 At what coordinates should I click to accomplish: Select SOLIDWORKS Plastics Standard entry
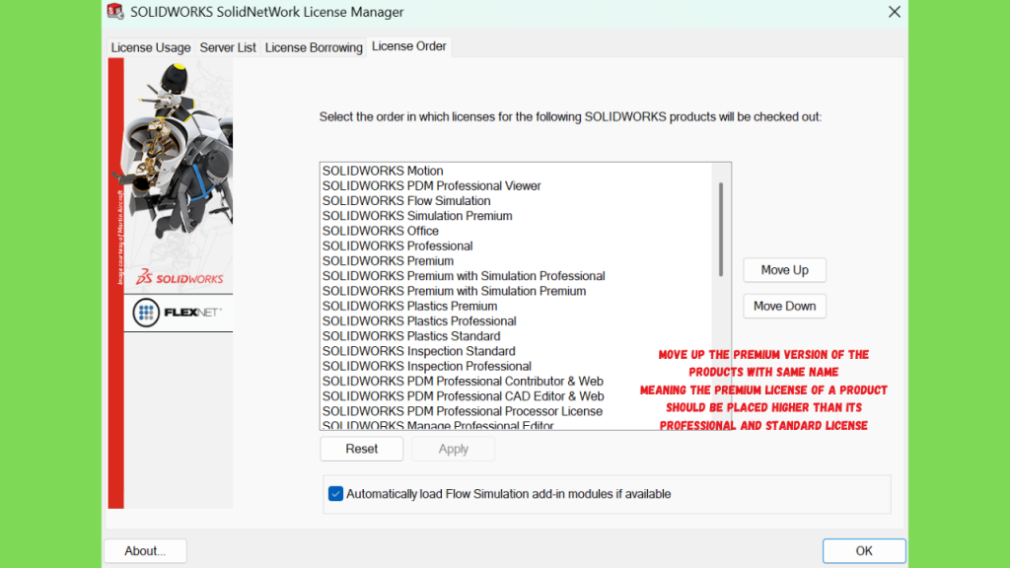click(x=516, y=336)
